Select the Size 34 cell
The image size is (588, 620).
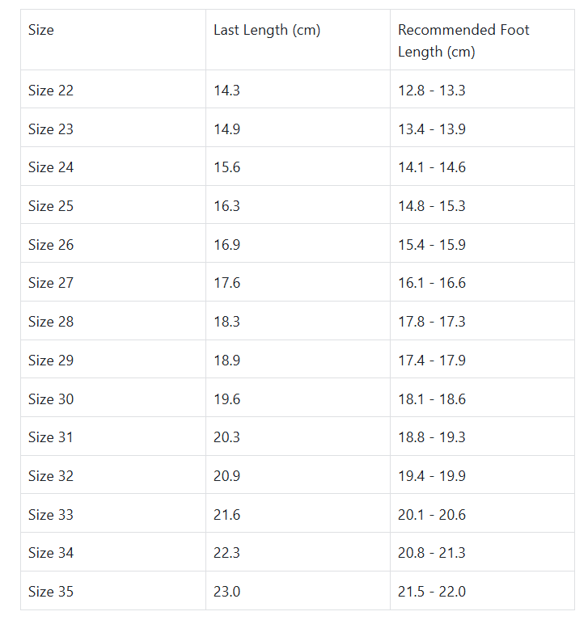click(51, 553)
